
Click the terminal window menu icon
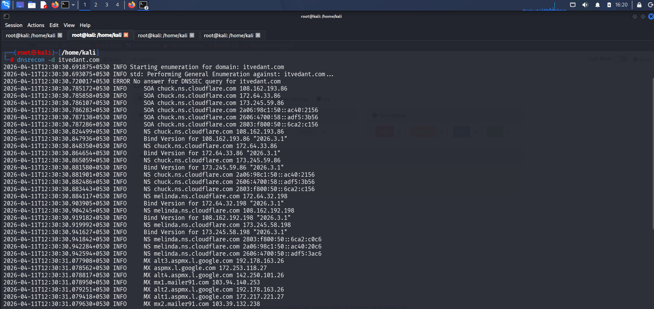[x=6, y=16]
